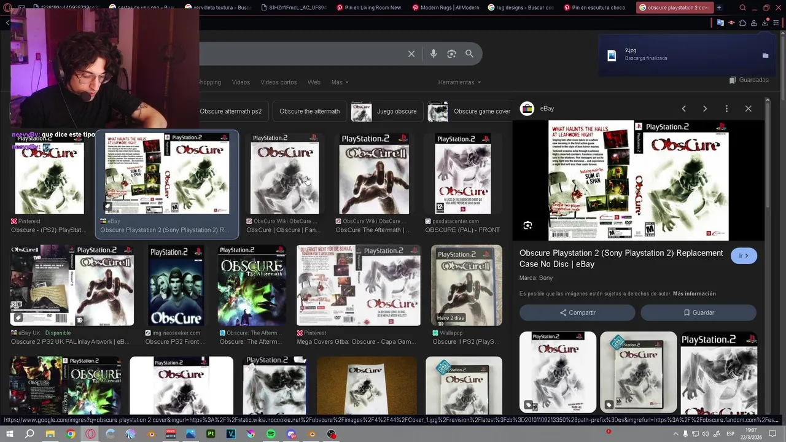786x442 pixels.
Task: Open Windows taskbar search
Action: tap(29, 434)
